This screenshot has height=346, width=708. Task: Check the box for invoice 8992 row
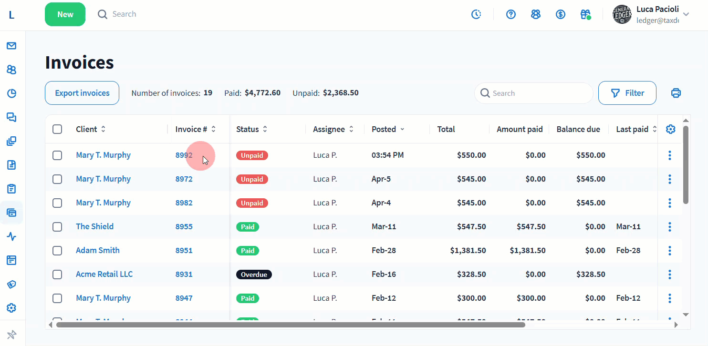(x=57, y=155)
